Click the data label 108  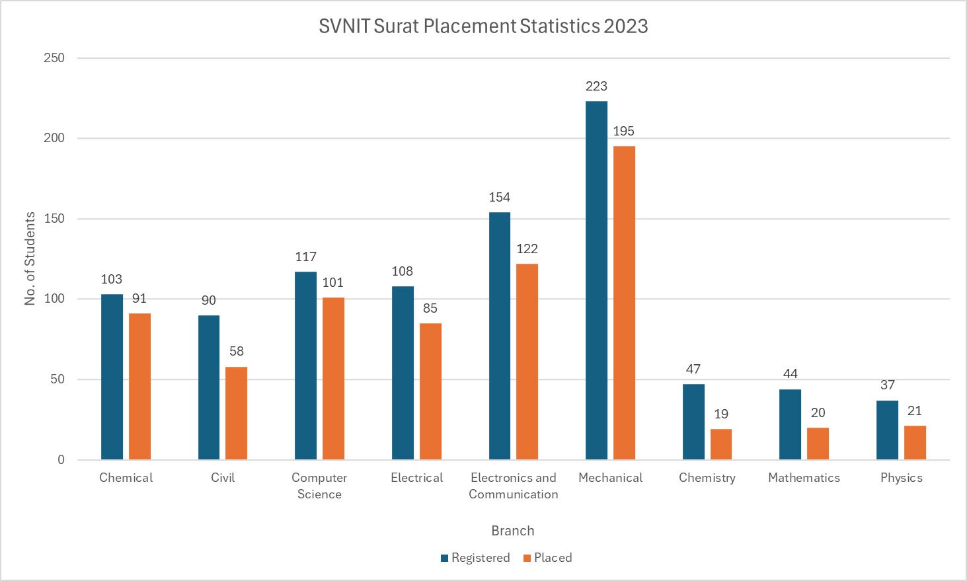(403, 272)
